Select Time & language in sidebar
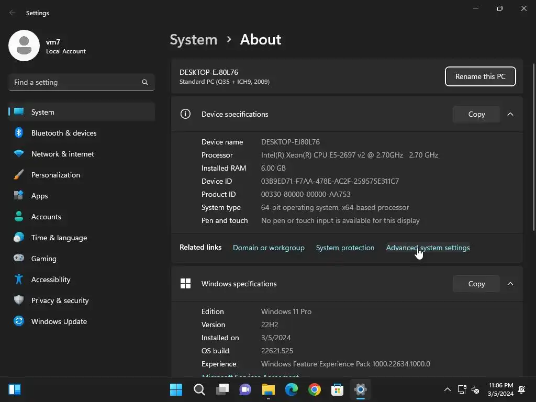 [x=82, y=237]
